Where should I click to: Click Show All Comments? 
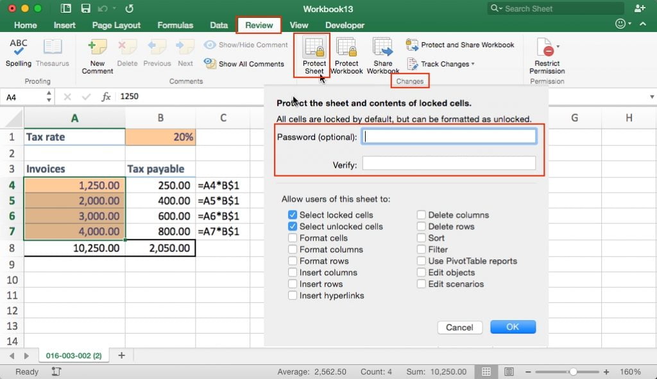click(x=244, y=64)
